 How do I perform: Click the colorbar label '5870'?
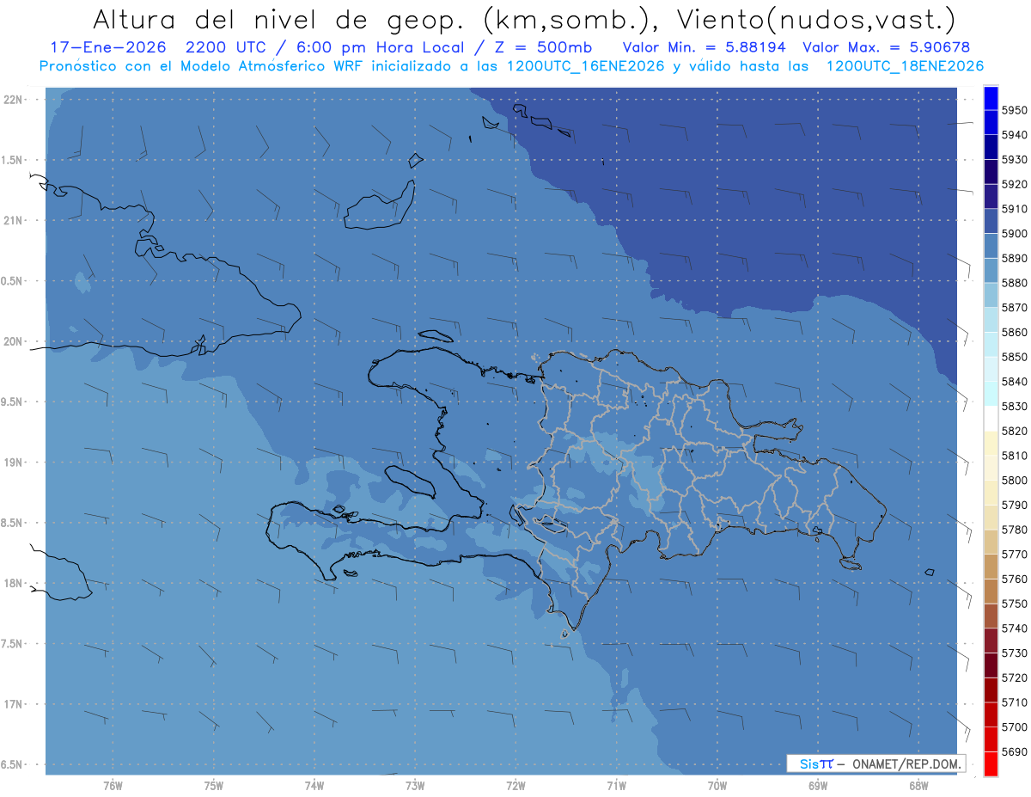pyautogui.click(x=1015, y=308)
